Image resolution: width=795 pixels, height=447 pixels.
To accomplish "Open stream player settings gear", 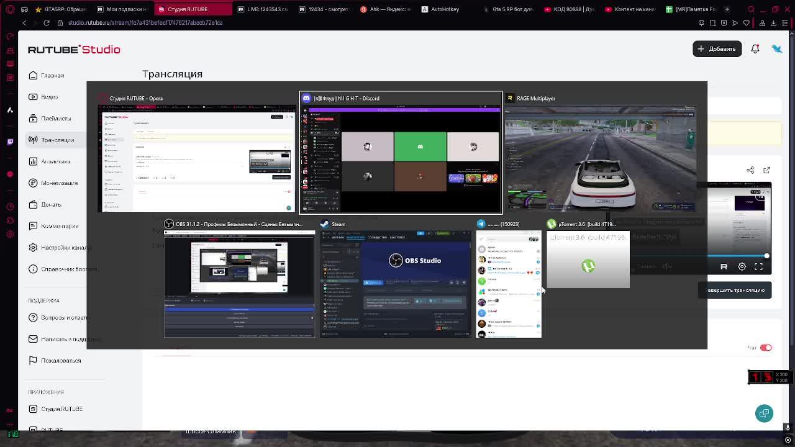I will (x=742, y=266).
